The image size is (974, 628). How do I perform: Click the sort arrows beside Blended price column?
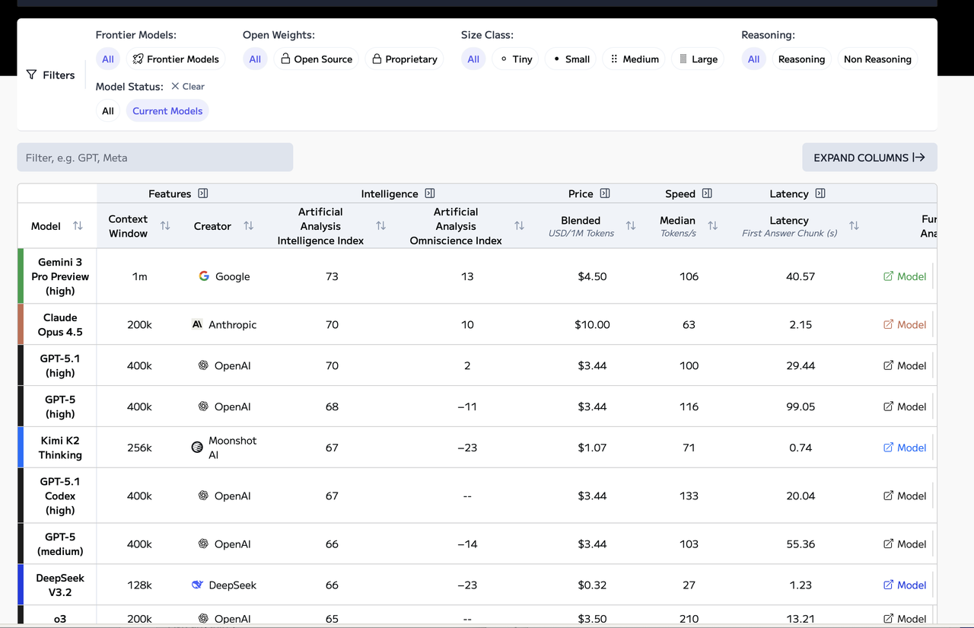click(x=630, y=226)
